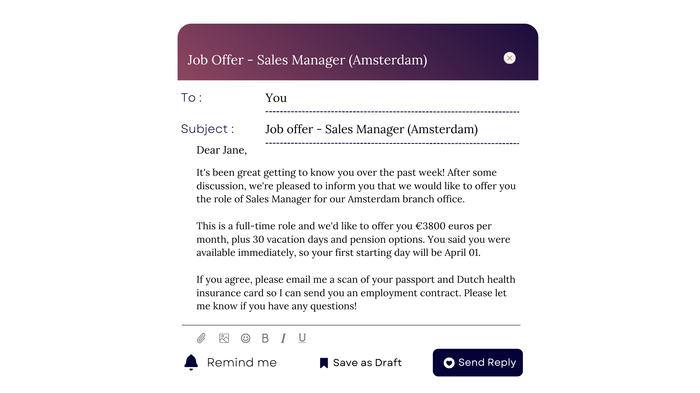Click the Send Reply button
The image size is (700, 393).
pyautogui.click(x=478, y=363)
